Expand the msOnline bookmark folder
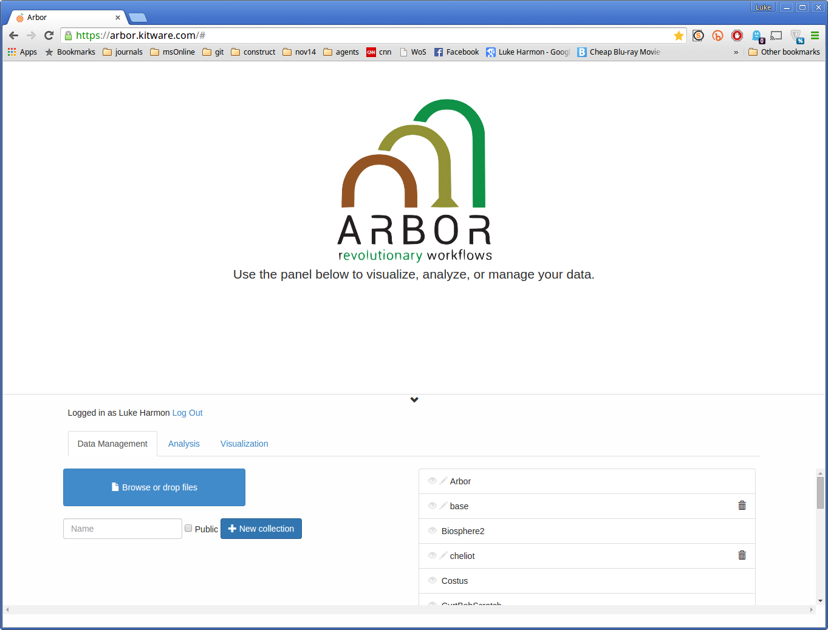Image resolution: width=828 pixels, height=630 pixels. click(173, 52)
